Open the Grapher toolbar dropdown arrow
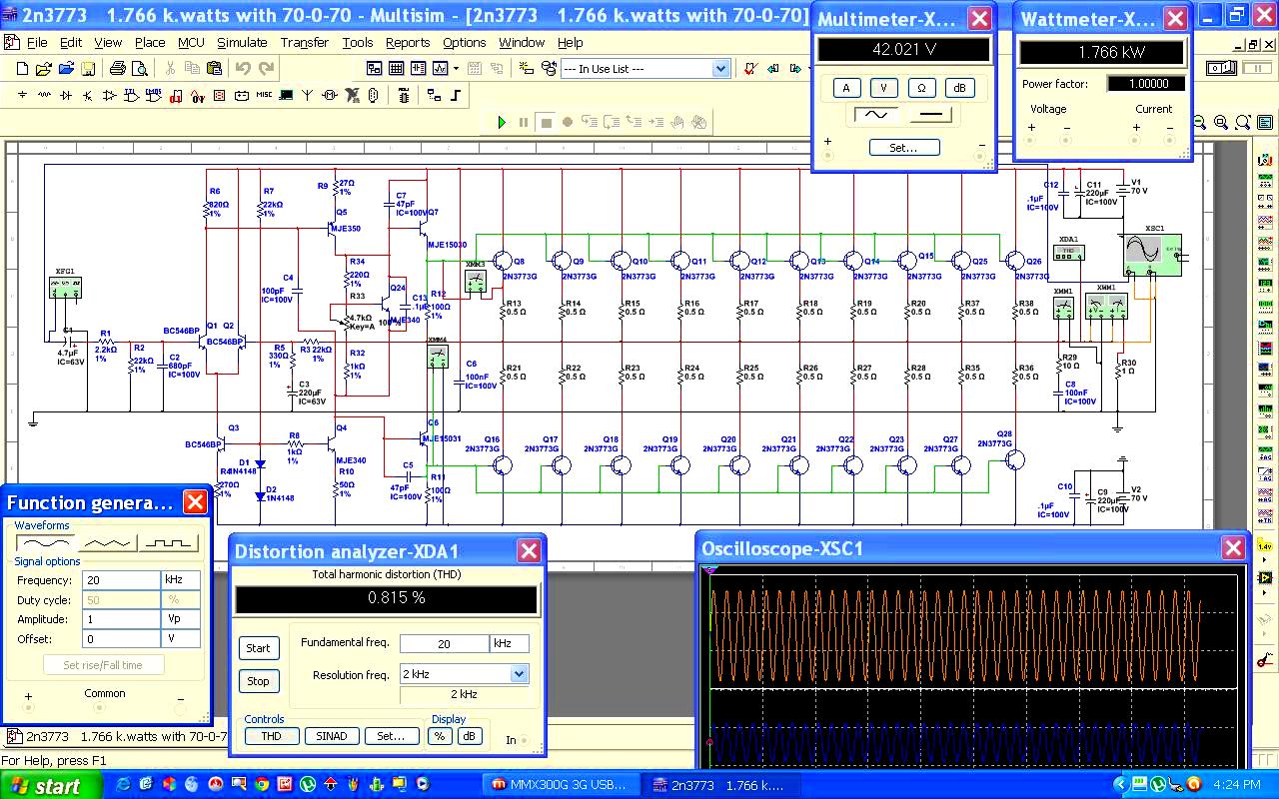 (456, 69)
